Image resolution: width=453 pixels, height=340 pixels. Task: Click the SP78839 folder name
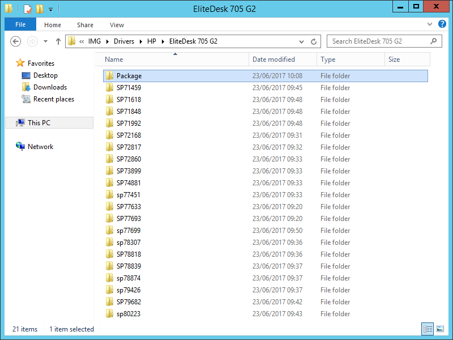pos(129,266)
